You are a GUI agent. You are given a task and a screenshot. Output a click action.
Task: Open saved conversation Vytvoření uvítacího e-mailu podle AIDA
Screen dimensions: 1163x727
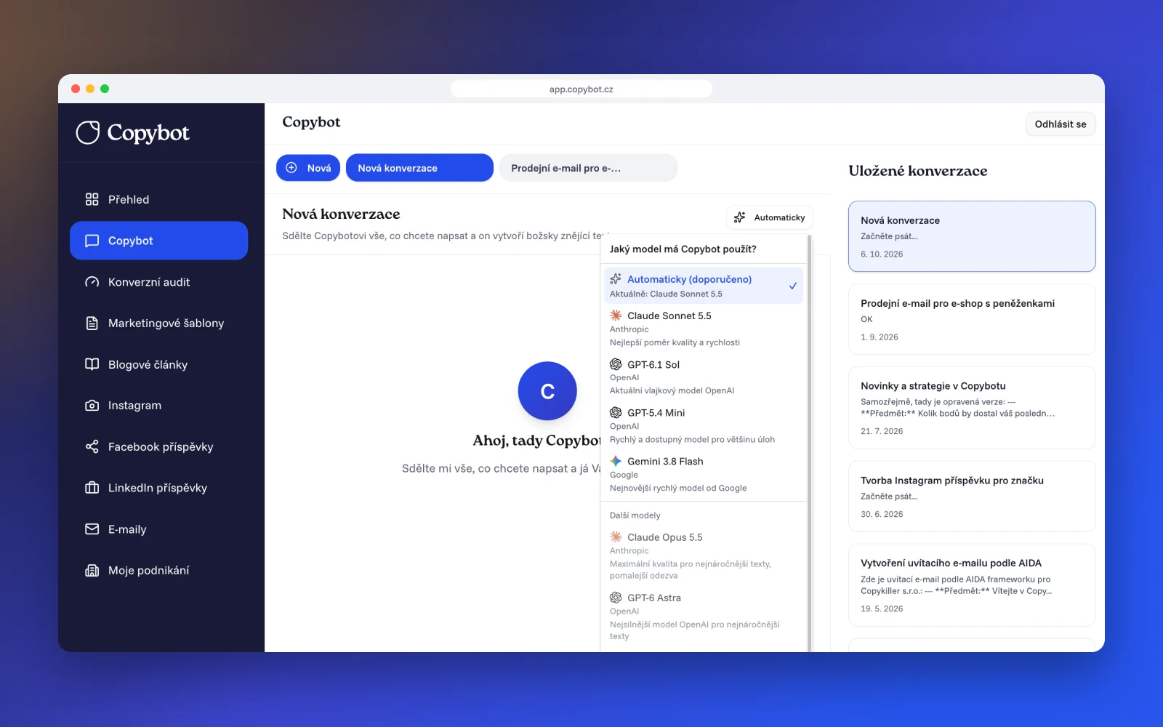pyautogui.click(x=972, y=585)
